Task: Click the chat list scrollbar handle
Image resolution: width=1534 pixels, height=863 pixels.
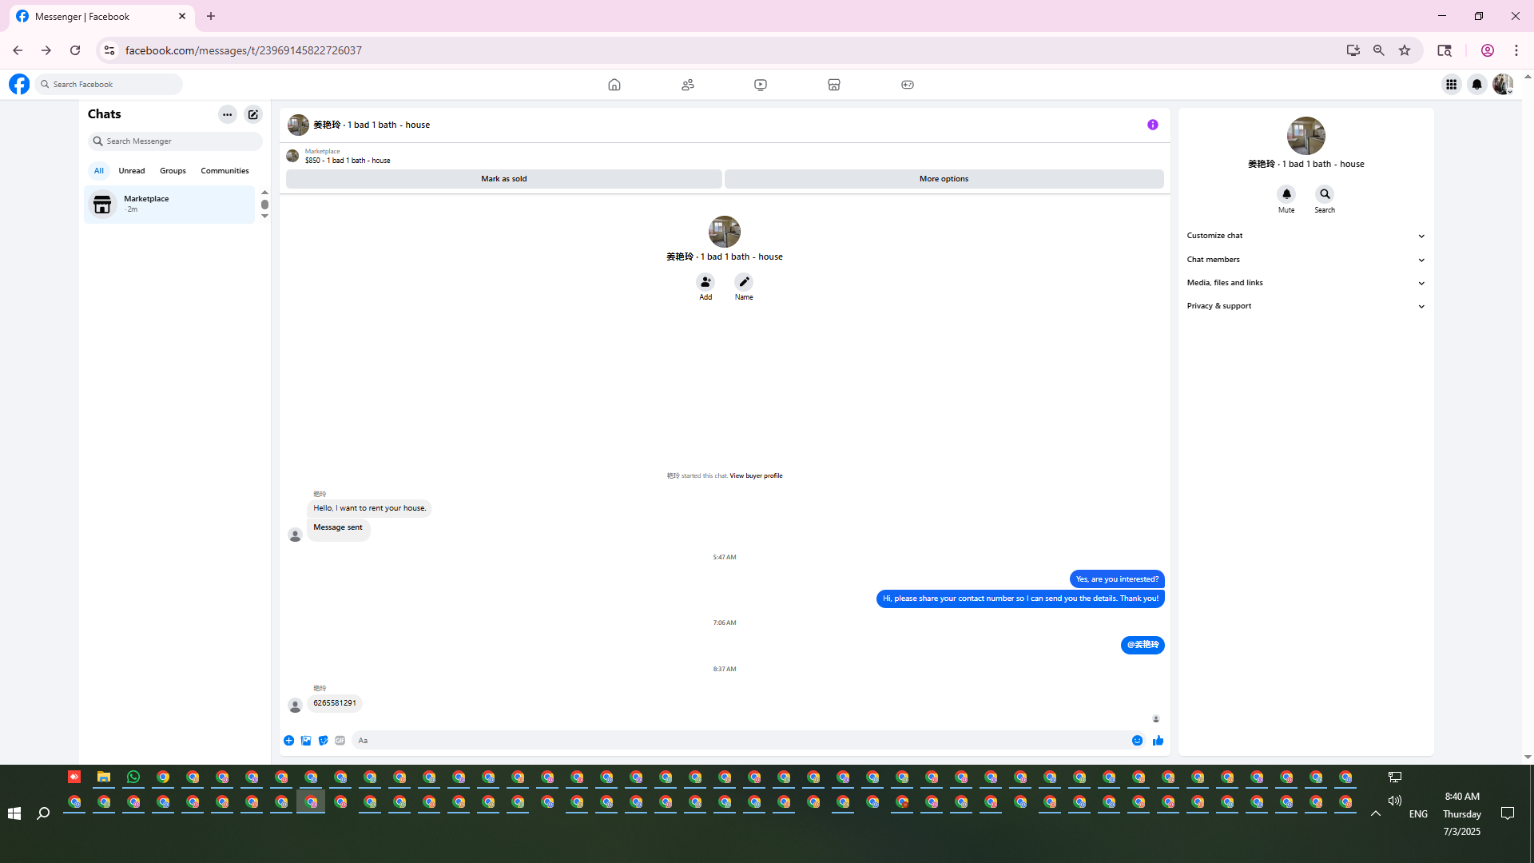Action: (264, 205)
